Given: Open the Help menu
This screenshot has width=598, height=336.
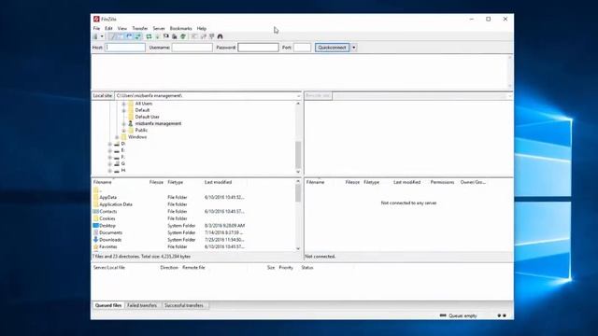Looking at the screenshot, I should tap(202, 29).
